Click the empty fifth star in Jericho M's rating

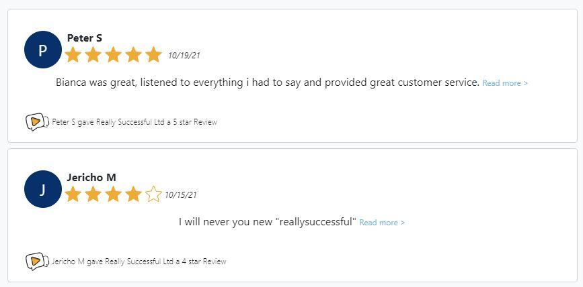(x=154, y=194)
